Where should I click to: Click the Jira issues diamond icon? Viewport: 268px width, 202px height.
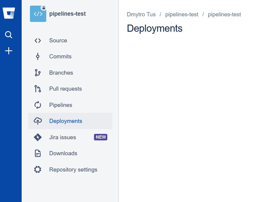pos(38,137)
